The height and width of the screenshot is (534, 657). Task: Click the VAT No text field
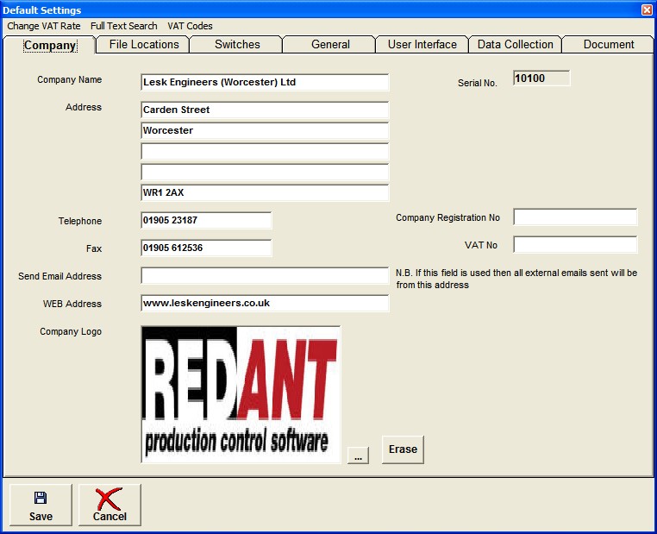coord(575,245)
